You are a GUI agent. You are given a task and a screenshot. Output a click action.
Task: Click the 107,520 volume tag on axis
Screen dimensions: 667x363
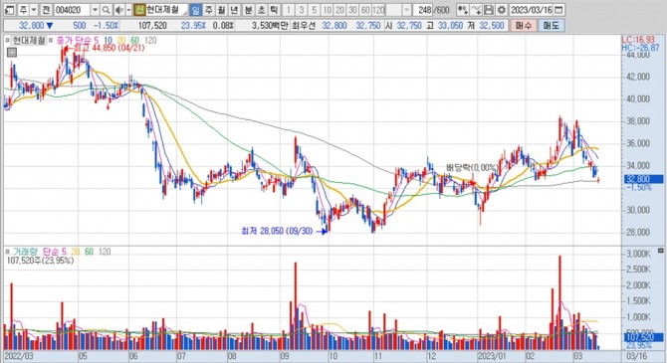643,337
